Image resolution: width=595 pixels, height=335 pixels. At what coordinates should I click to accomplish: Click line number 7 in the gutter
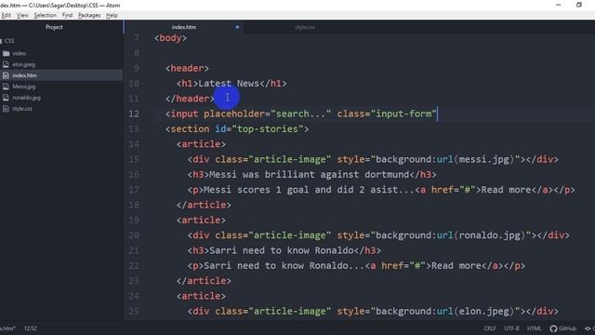(x=137, y=38)
